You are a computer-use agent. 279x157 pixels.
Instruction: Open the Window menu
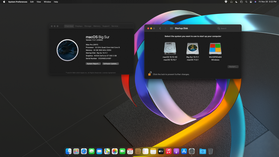click(47, 2)
